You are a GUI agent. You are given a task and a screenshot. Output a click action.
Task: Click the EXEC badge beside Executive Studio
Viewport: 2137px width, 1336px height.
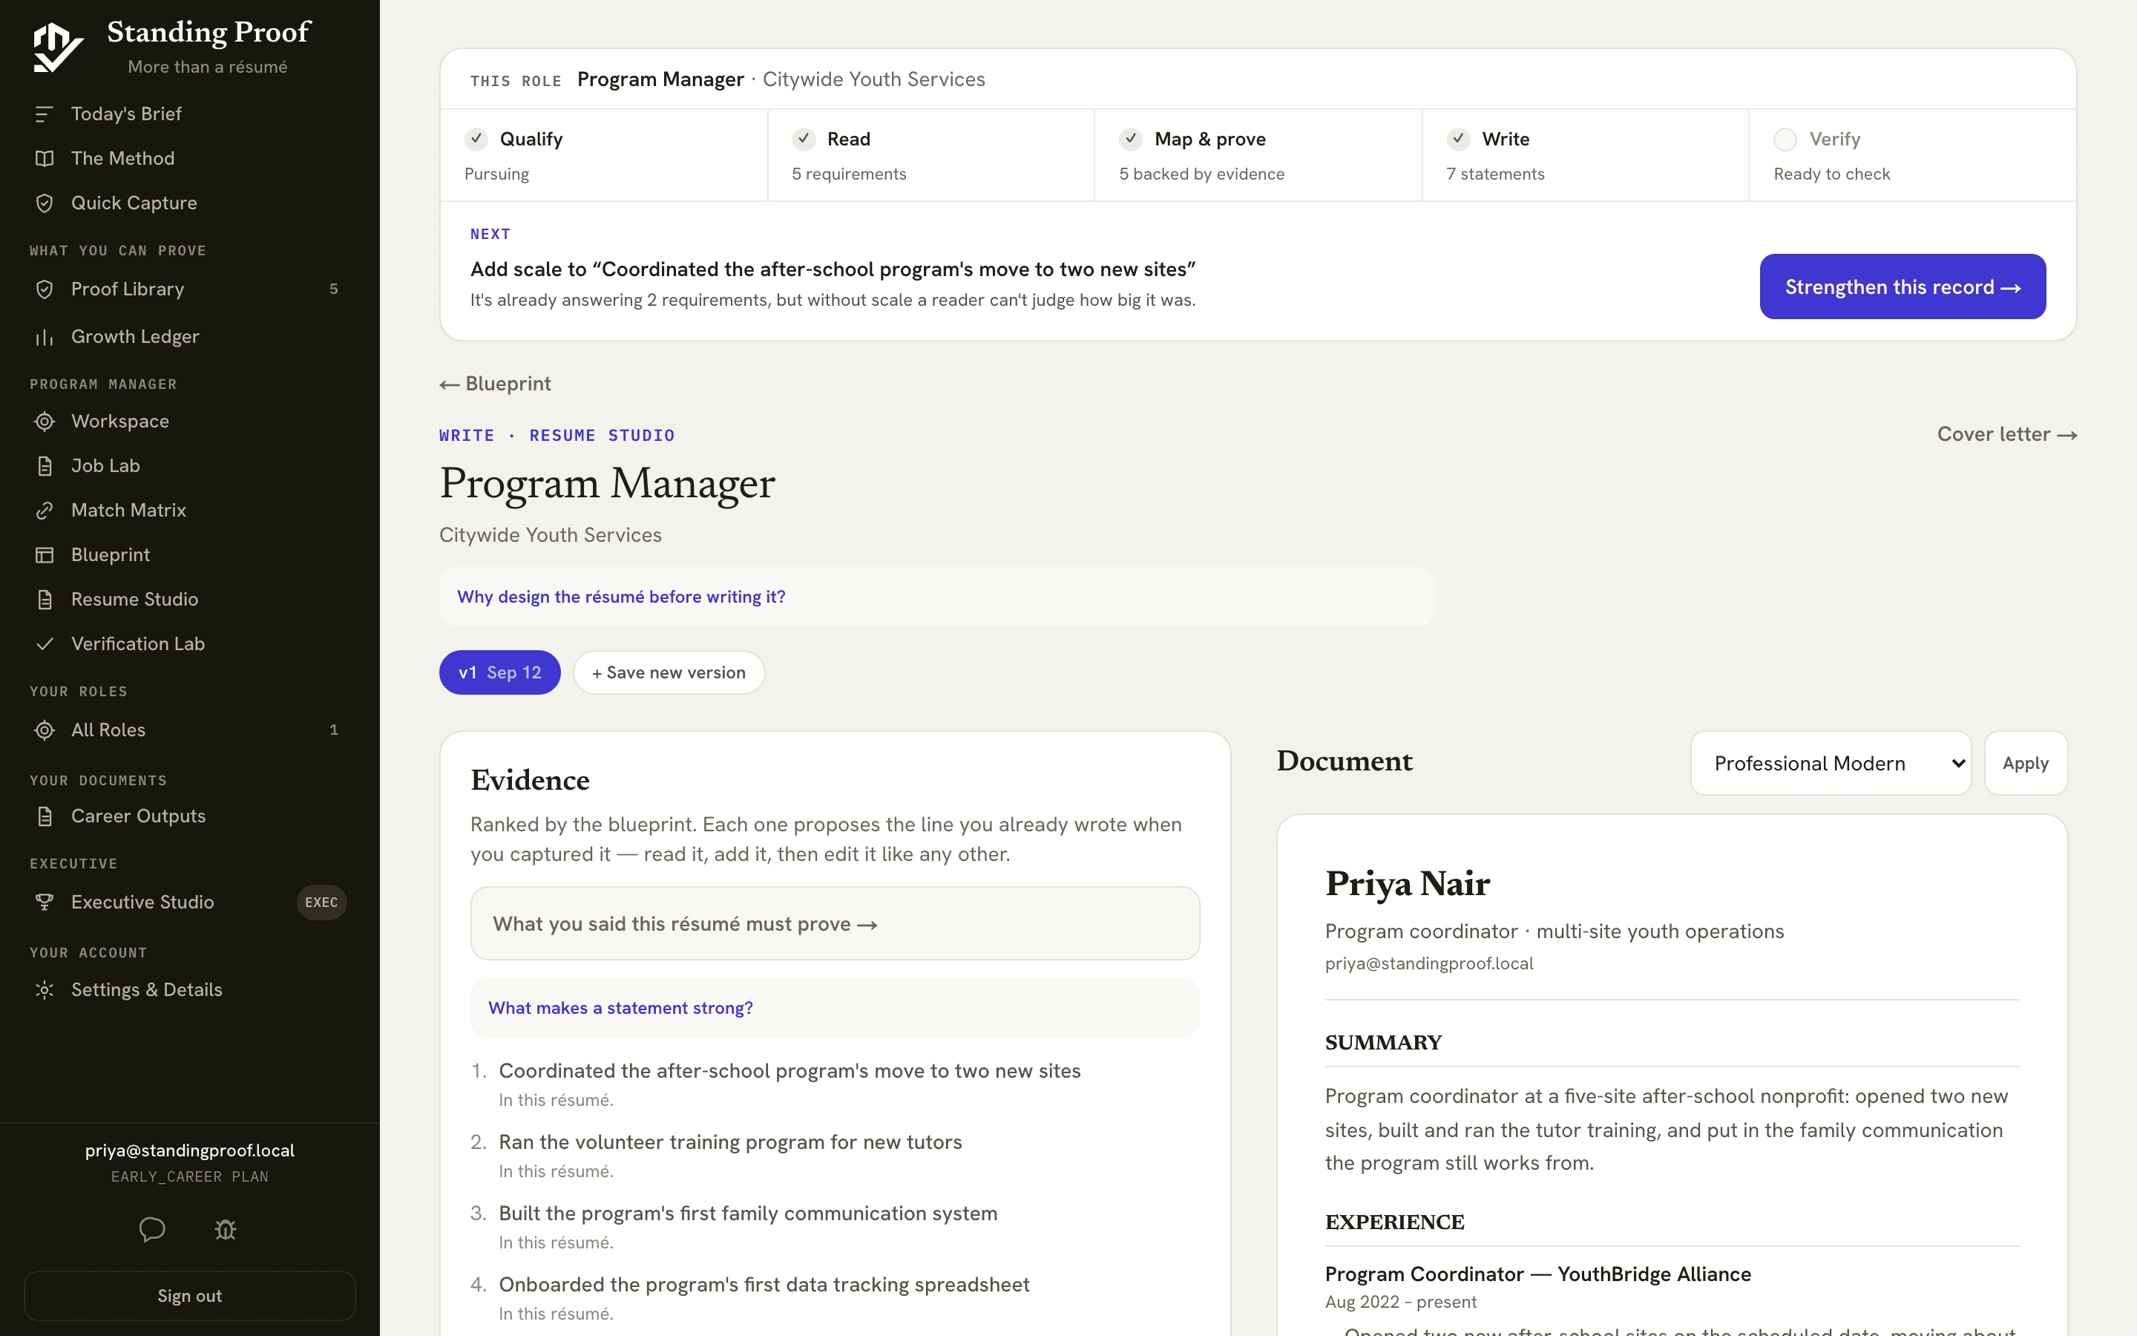point(321,902)
